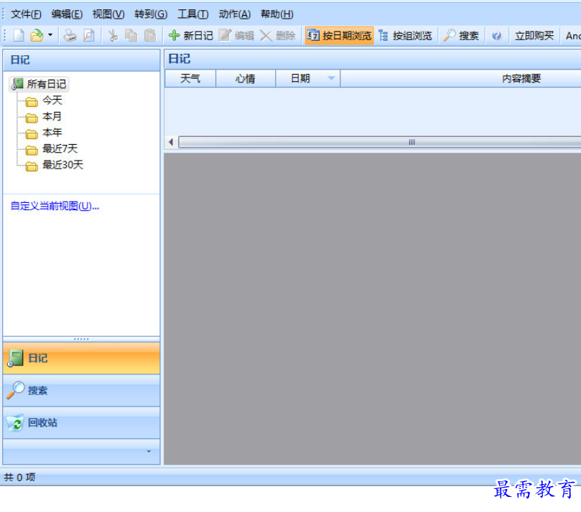The image size is (581, 512).
Task: Create a new diary with 新日记
Action: pyautogui.click(x=191, y=36)
